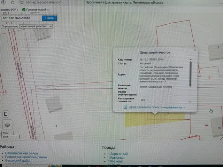Open the земельный участок dropdown
The height and width of the screenshot is (167, 223).
(x=36, y=26)
